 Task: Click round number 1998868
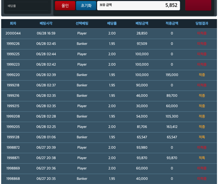click(13, 179)
